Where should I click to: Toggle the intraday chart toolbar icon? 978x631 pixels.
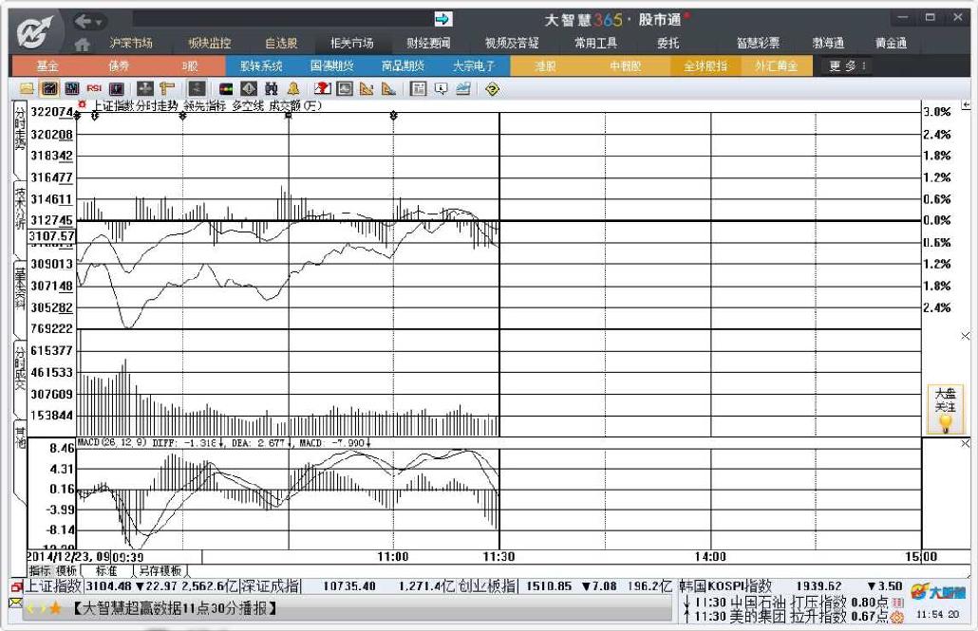(x=49, y=89)
